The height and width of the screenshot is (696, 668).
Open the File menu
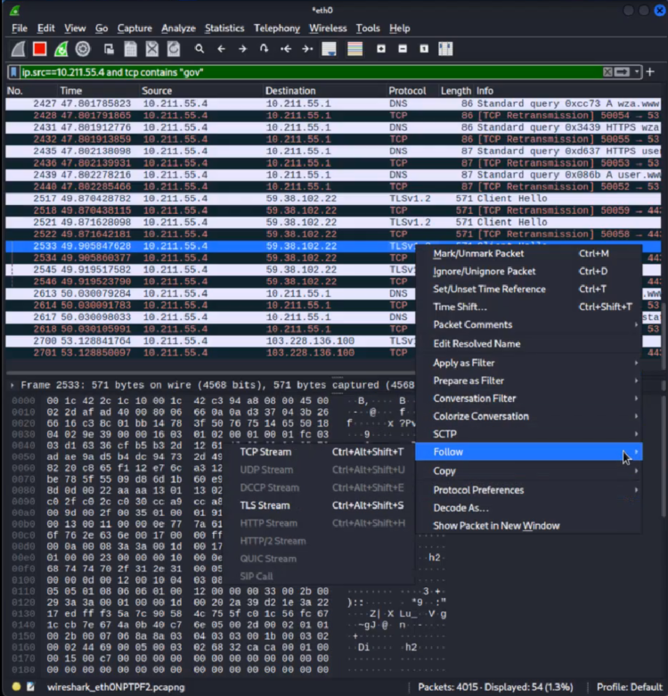coord(20,28)
